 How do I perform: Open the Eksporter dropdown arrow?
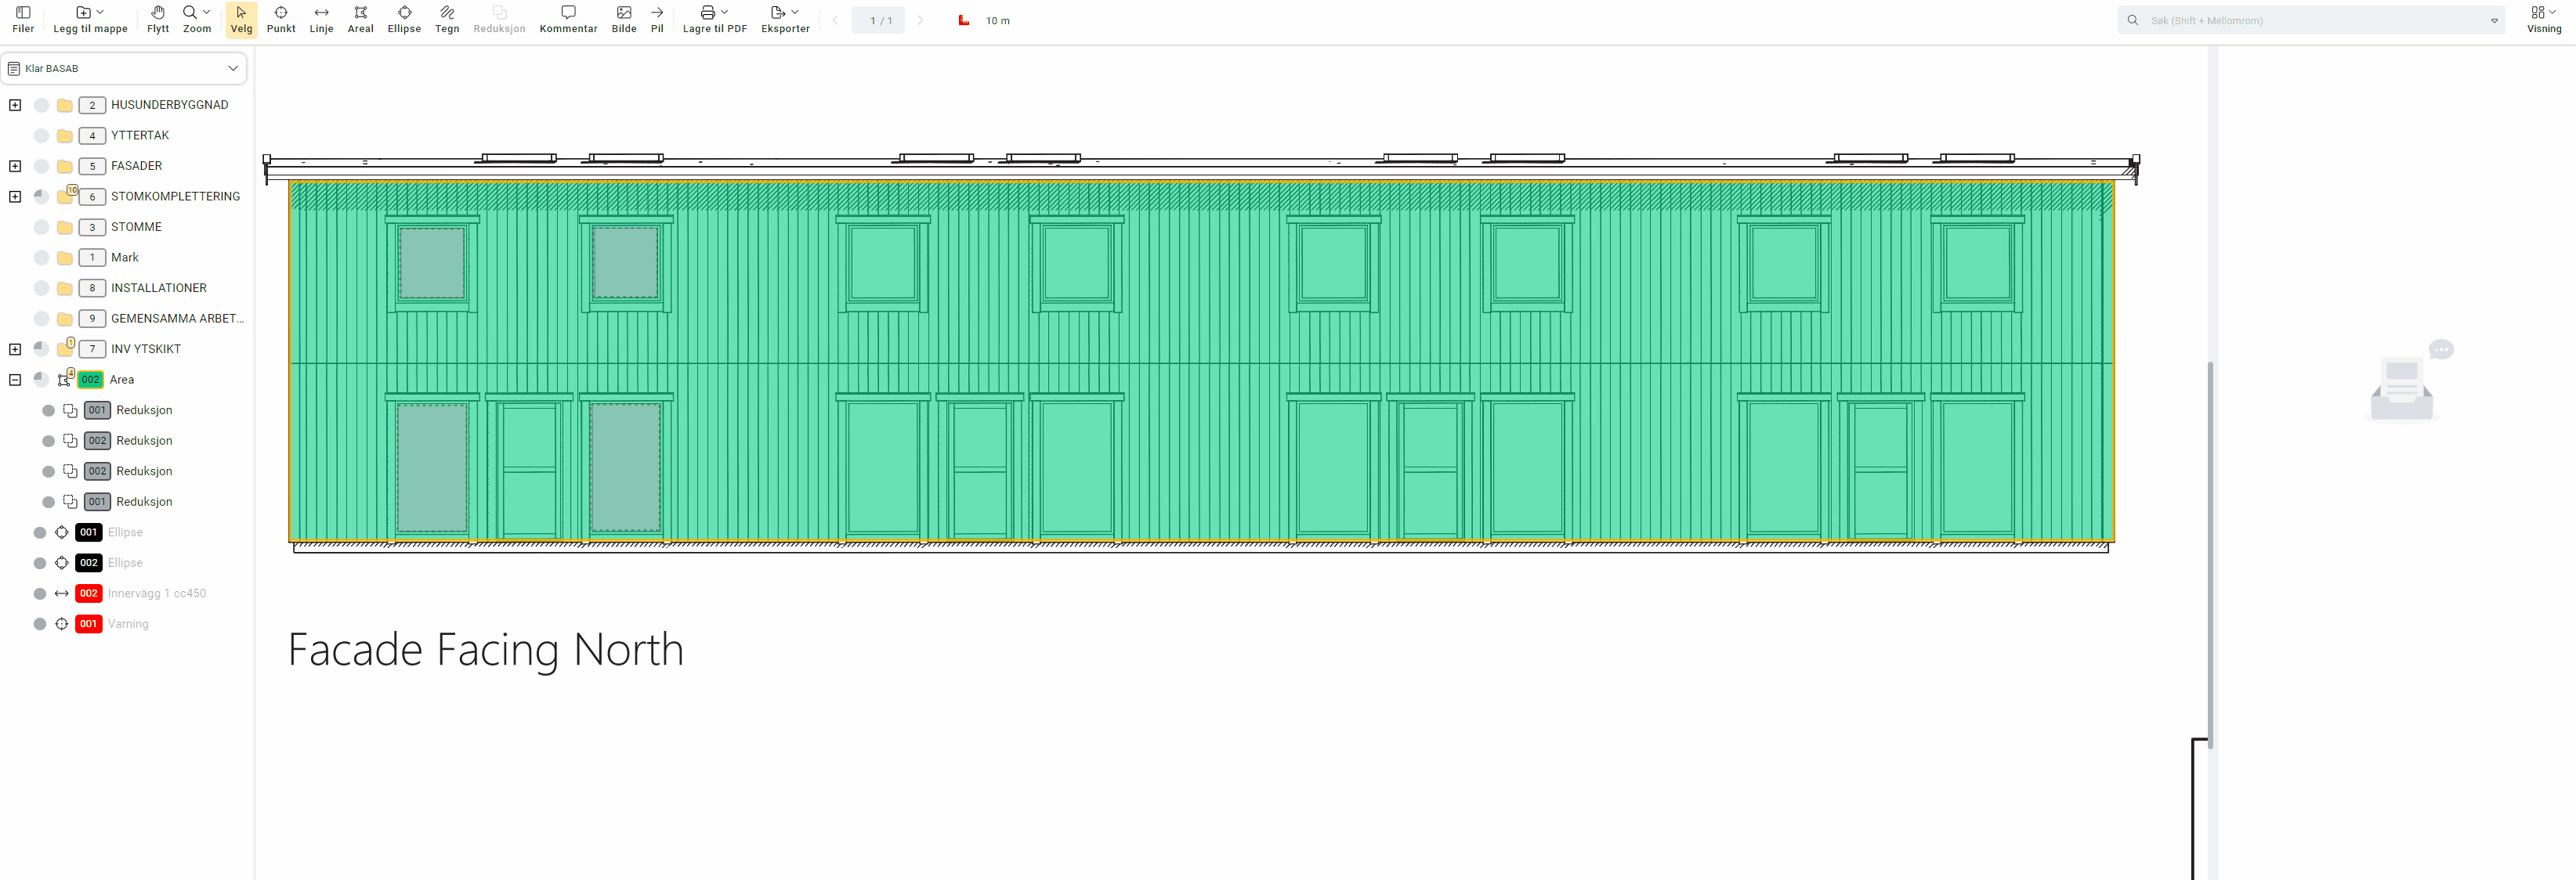click(x=795, y=12)
